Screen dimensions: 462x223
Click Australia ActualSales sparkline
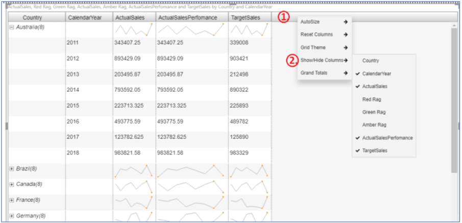(134, 30)
